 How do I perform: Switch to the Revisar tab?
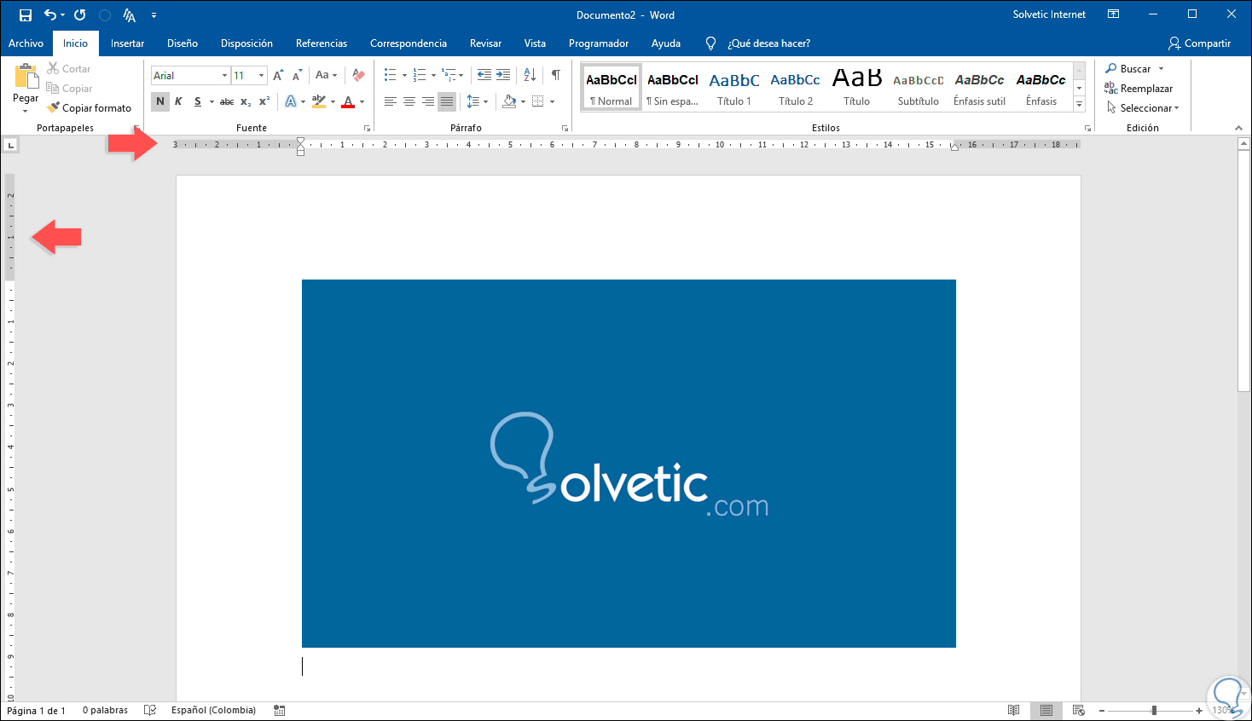tap(485, 43)
